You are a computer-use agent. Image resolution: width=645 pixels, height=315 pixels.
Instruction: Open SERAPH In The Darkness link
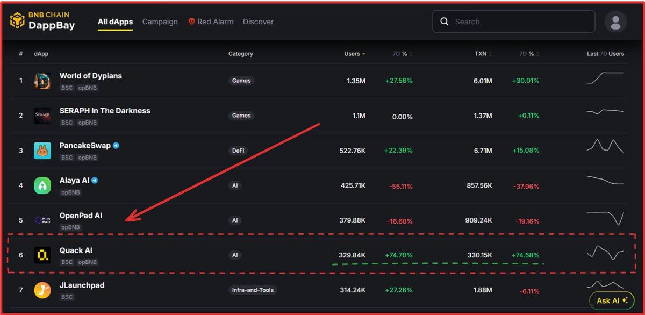(105, 111)
